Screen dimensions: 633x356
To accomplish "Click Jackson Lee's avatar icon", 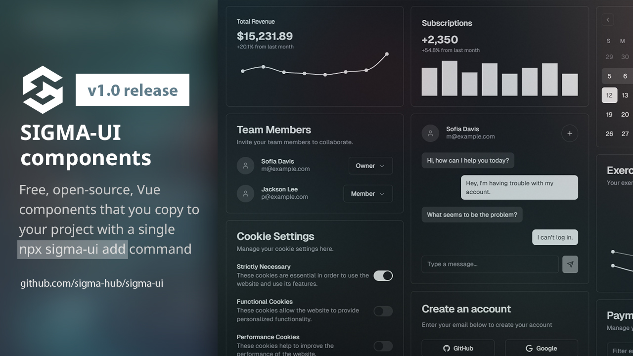I will click(x=245, y=193).
